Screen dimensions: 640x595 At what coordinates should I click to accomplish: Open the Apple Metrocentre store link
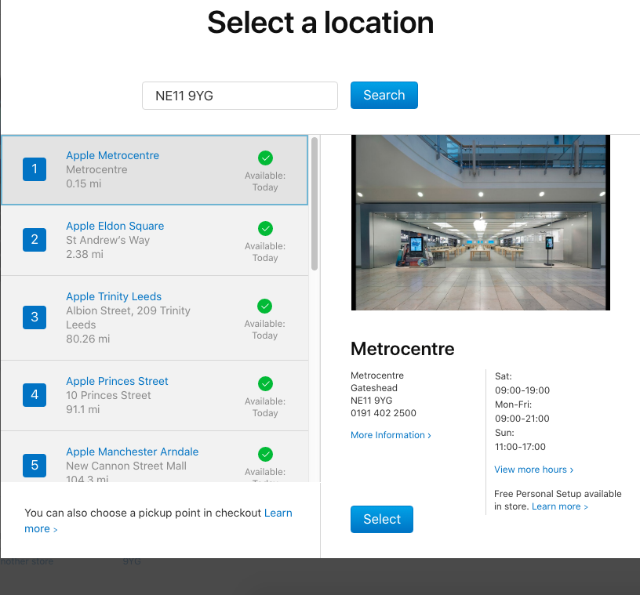click(113, 155)
